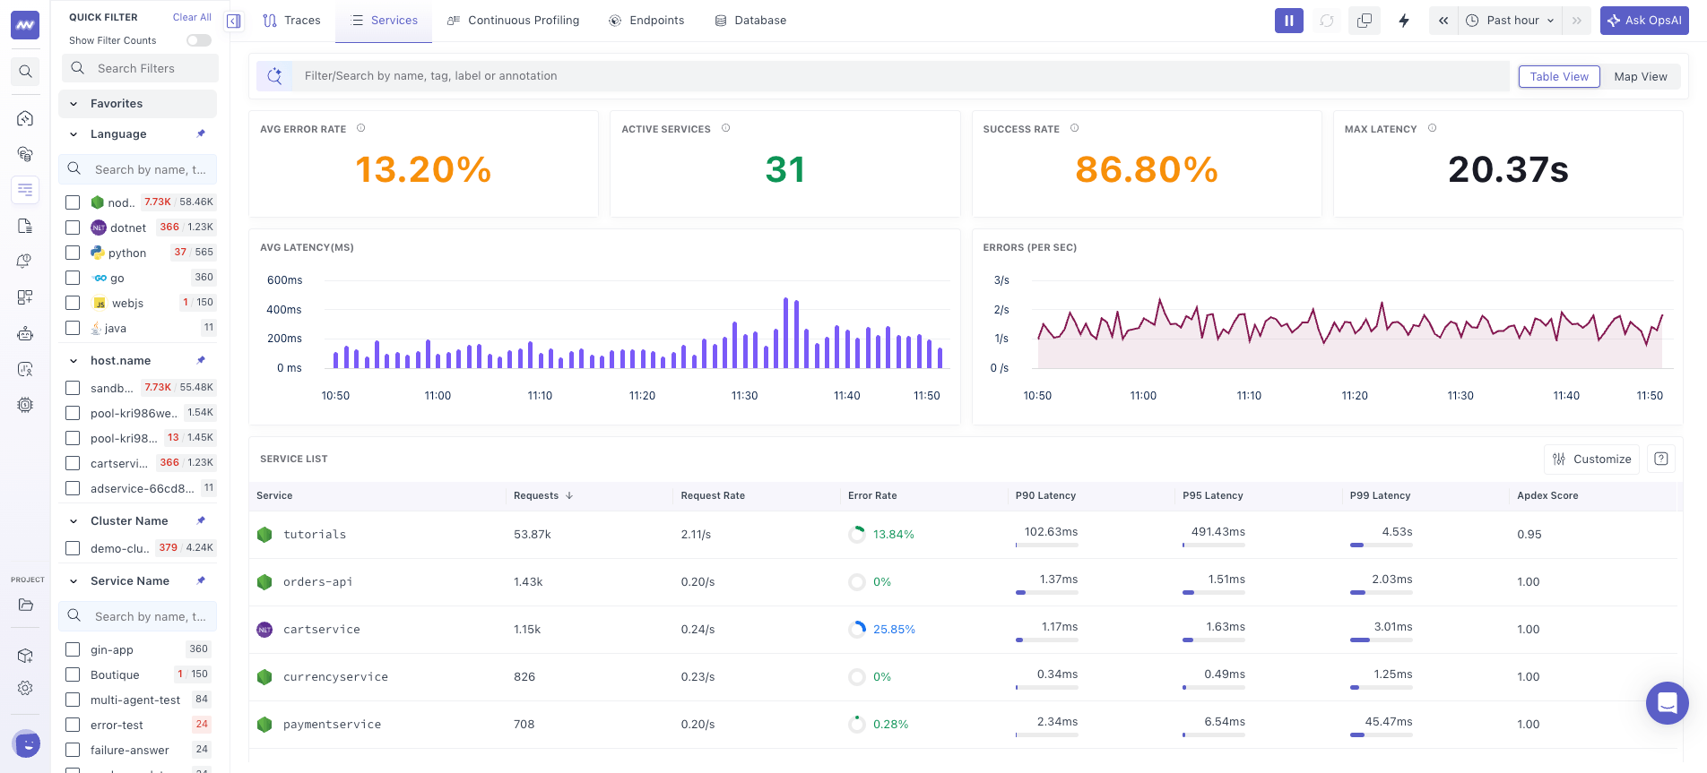The height and width of the screenshot is (773, 1707).
Task: Click the lightning bolt icon
Action: click(1404, 21)
